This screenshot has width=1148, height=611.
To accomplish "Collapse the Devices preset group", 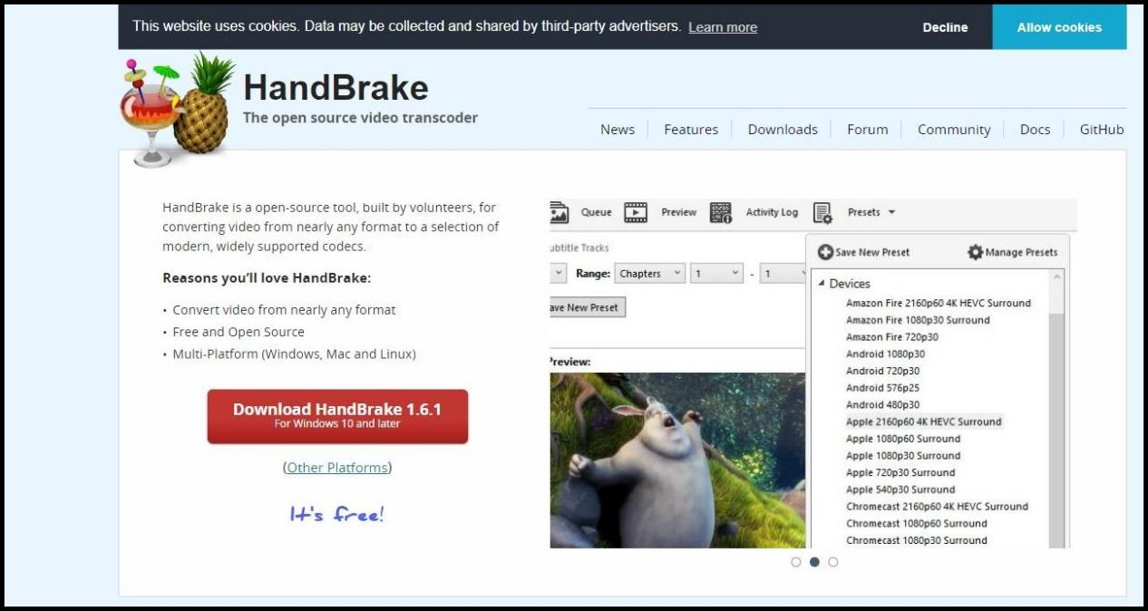I will pyautogui.click(x=822, y=284).
